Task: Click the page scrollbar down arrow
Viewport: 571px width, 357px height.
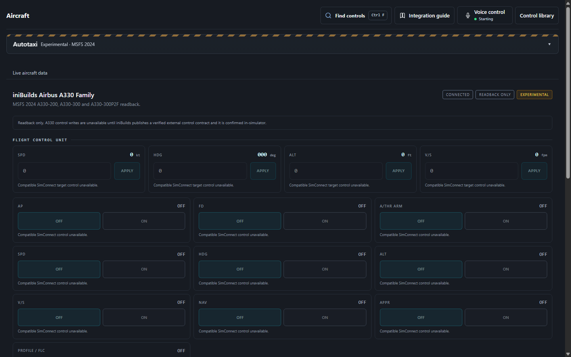Action: point(568,354)
